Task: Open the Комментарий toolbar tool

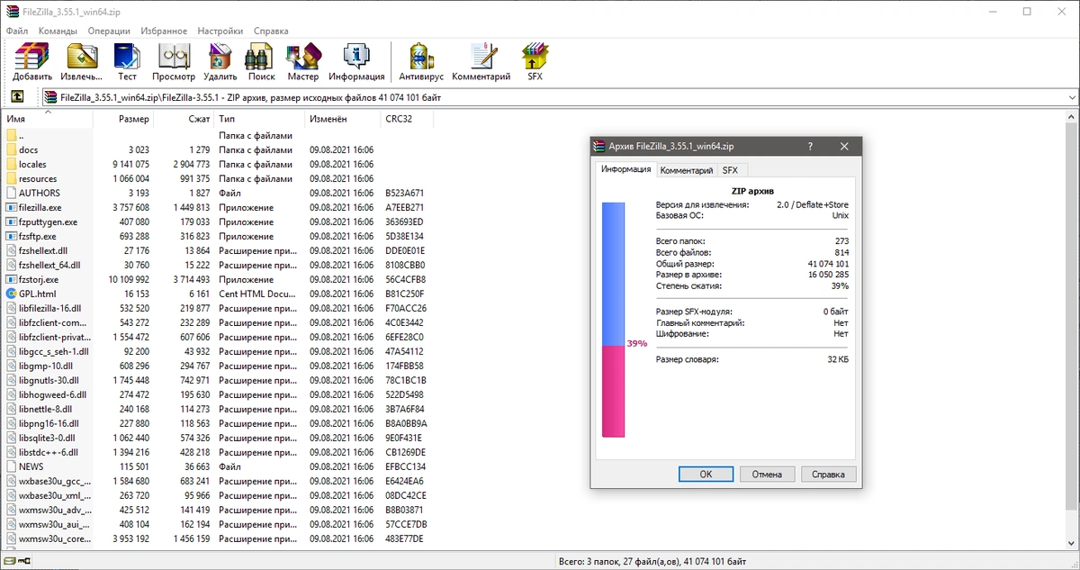Action: [x=481, y=57]
